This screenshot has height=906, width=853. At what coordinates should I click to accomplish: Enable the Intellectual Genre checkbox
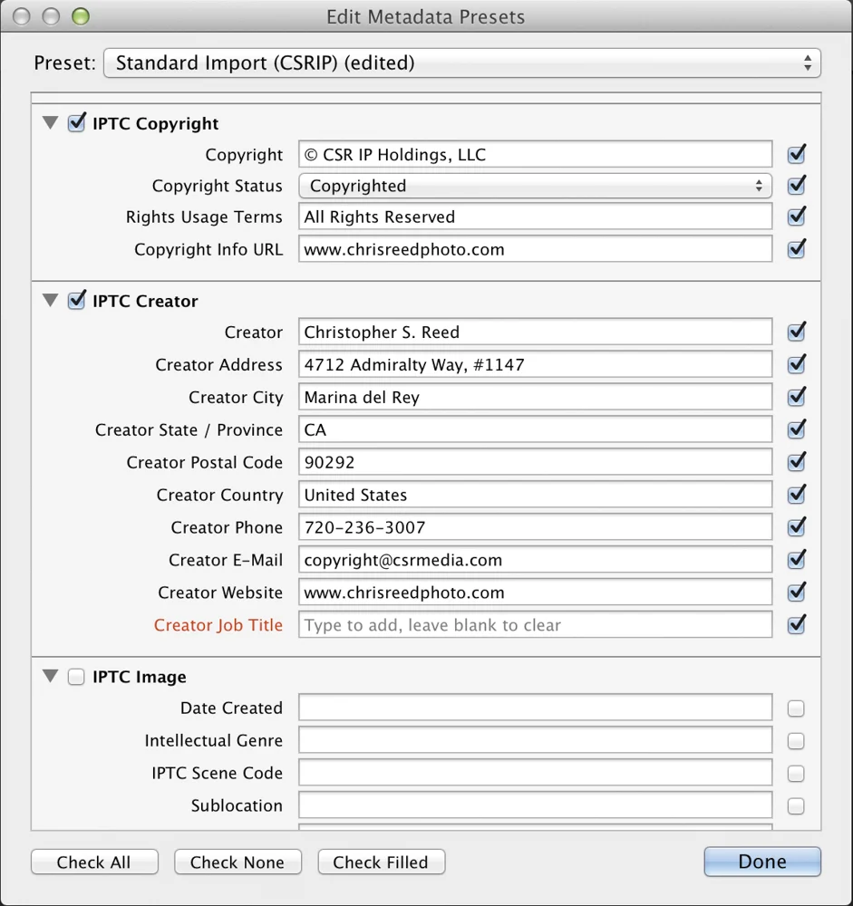pos(796,741)
